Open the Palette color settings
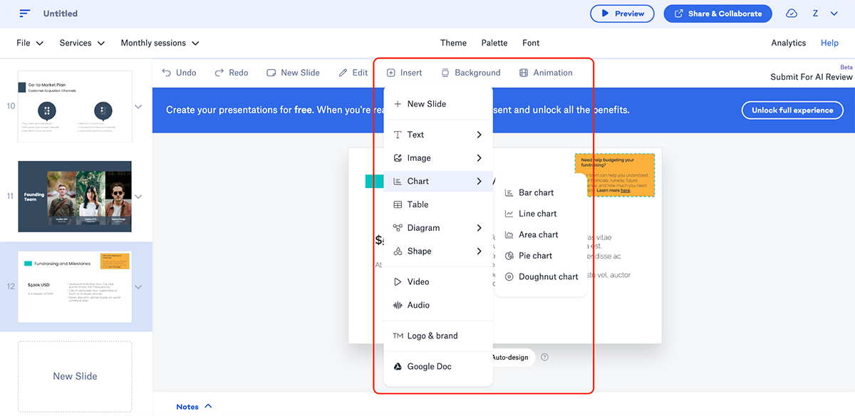The image size is (855, 416). click(x=494, y=43)
